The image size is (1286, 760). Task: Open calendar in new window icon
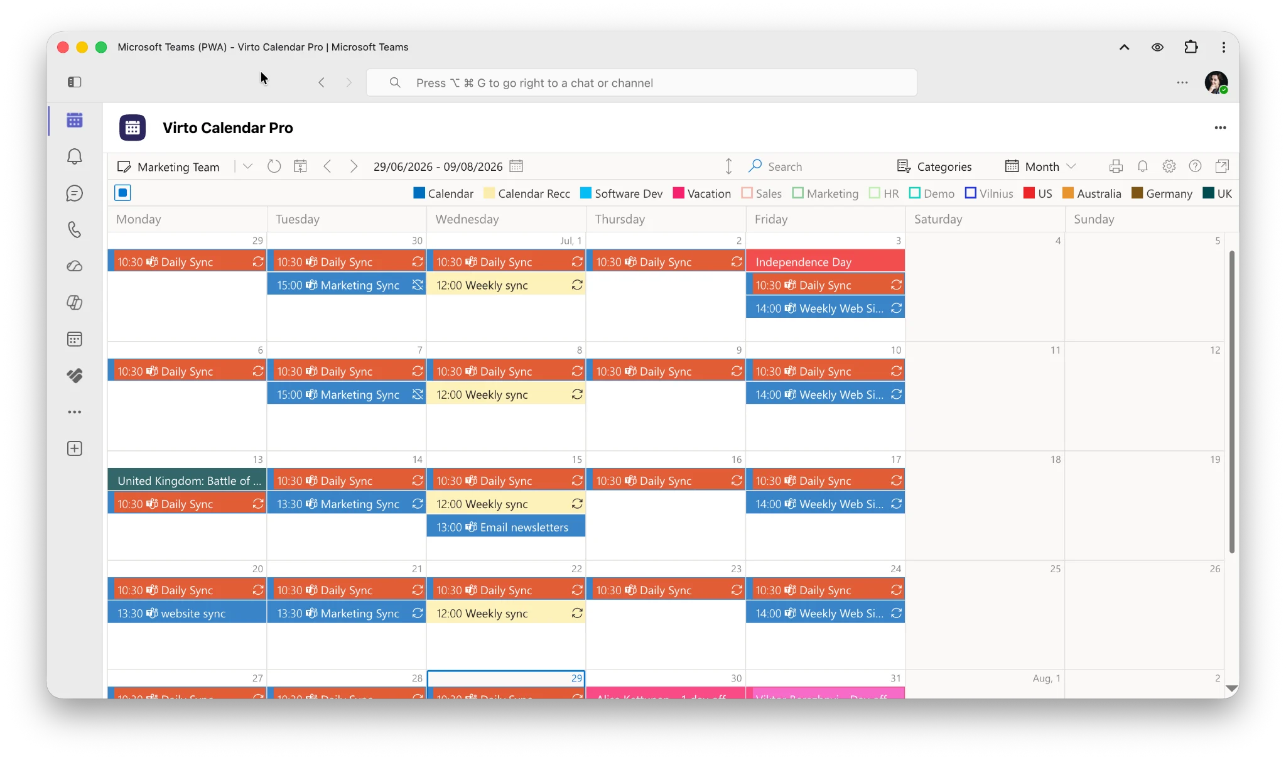pos(1222,166)
